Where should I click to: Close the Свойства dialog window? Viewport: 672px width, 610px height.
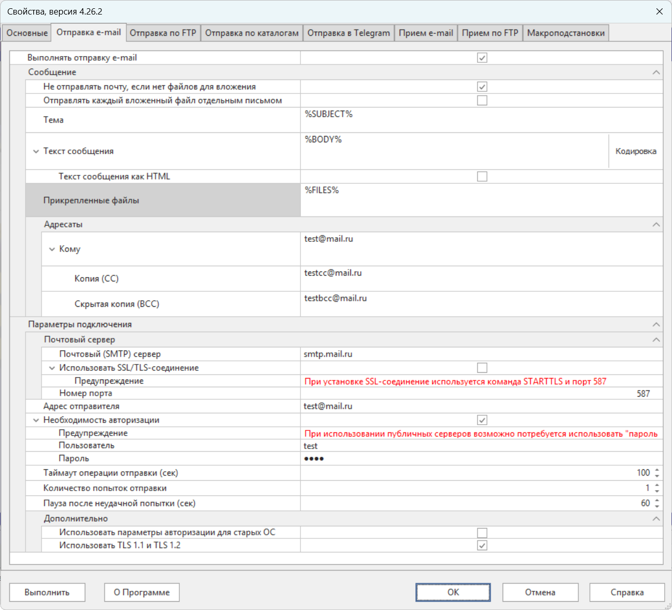[659, 11]
